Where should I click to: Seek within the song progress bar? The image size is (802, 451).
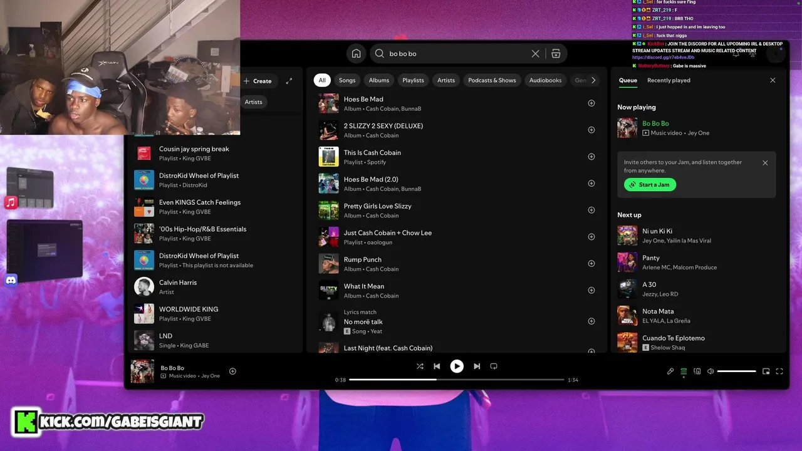click(457, 380)
